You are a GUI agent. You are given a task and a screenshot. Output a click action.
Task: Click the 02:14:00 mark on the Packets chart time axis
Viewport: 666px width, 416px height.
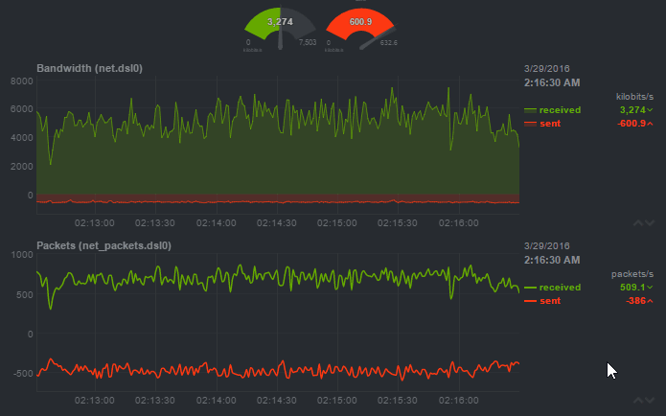(x=216, y=400)
